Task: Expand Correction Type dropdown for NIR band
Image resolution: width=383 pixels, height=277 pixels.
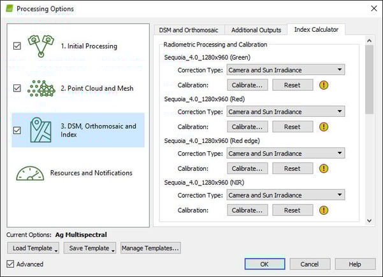Action: [285, 195]
